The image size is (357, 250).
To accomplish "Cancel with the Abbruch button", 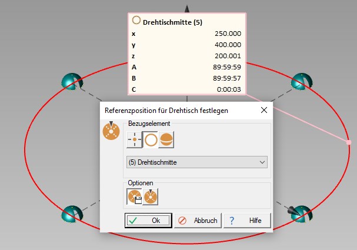I will pos(198,221).
